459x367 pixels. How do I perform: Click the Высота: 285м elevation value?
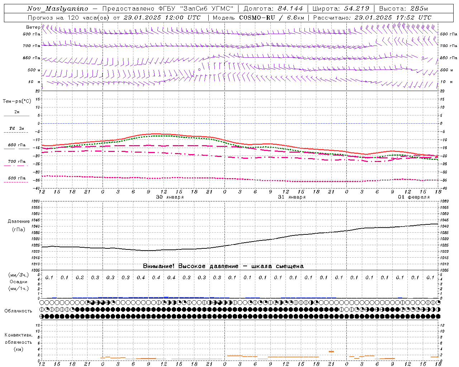click(403, 9)
